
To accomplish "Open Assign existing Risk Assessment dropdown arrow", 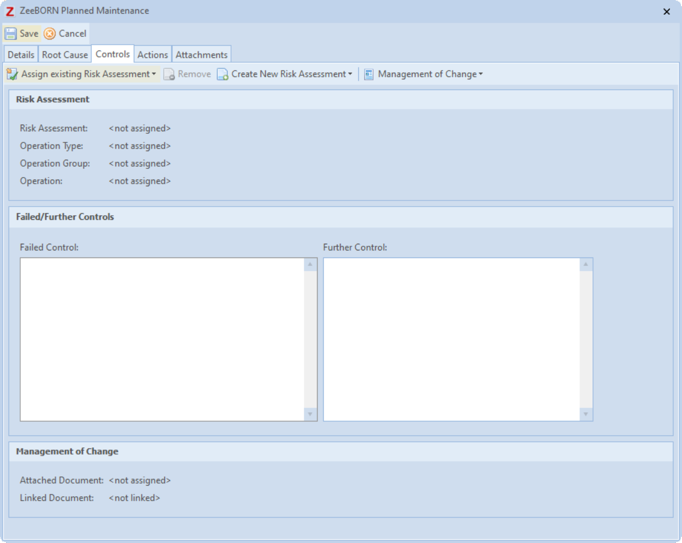I will (x=154, y=74).
